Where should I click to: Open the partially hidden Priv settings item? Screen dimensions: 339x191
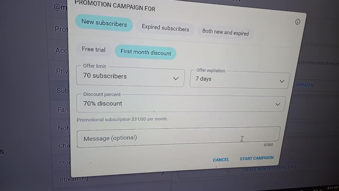[62, 71]
